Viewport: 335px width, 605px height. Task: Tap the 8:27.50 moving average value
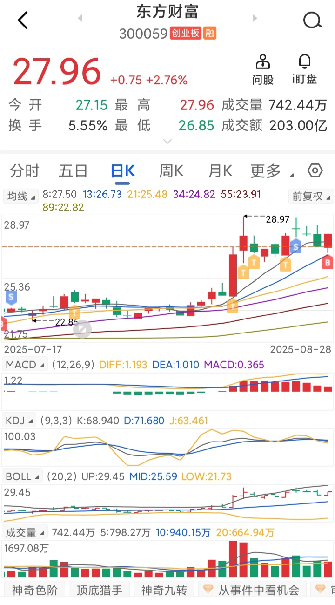coord(60,194)
